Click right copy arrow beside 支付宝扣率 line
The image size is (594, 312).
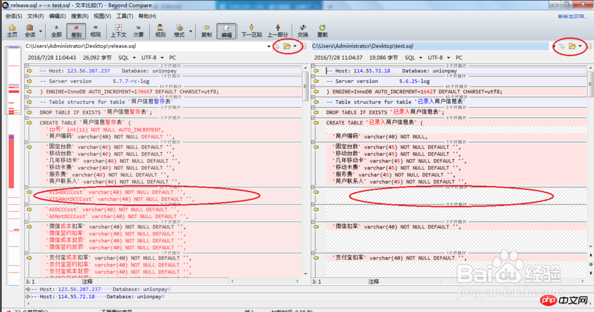316,258
